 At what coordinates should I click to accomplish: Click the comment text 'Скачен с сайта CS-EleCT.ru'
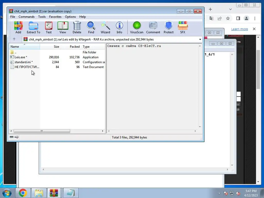click(x=134, y=46)
